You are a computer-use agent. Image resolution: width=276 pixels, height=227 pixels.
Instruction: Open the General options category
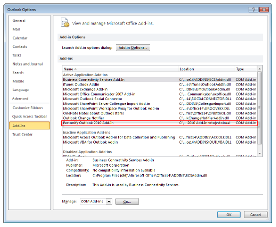[19, 21]
